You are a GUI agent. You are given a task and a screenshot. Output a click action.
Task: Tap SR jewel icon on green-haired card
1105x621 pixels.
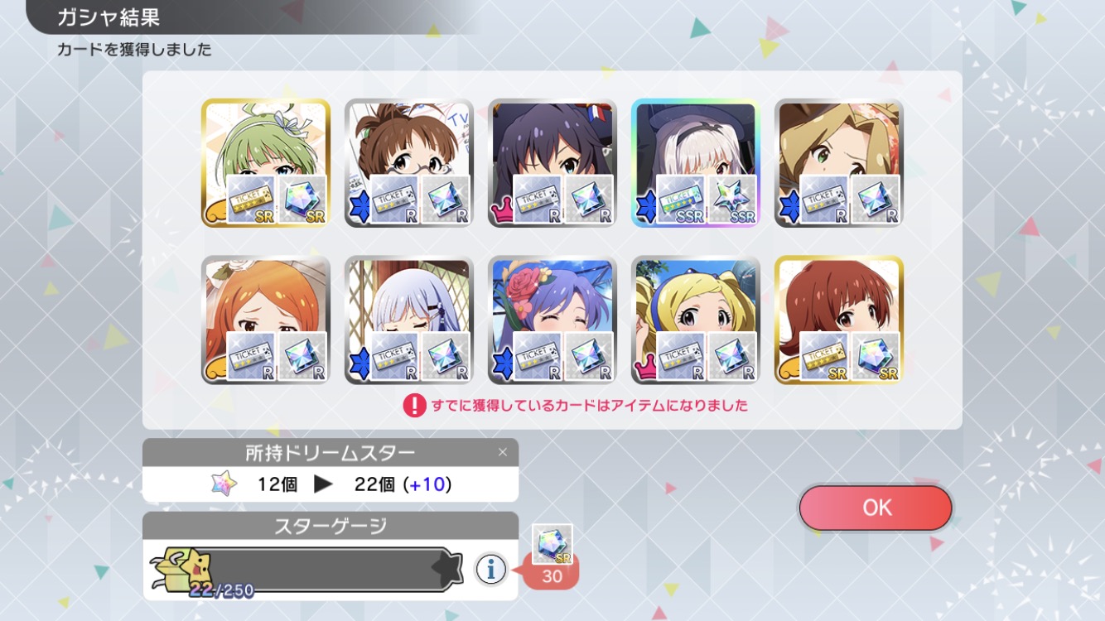(x=303, y=200)
